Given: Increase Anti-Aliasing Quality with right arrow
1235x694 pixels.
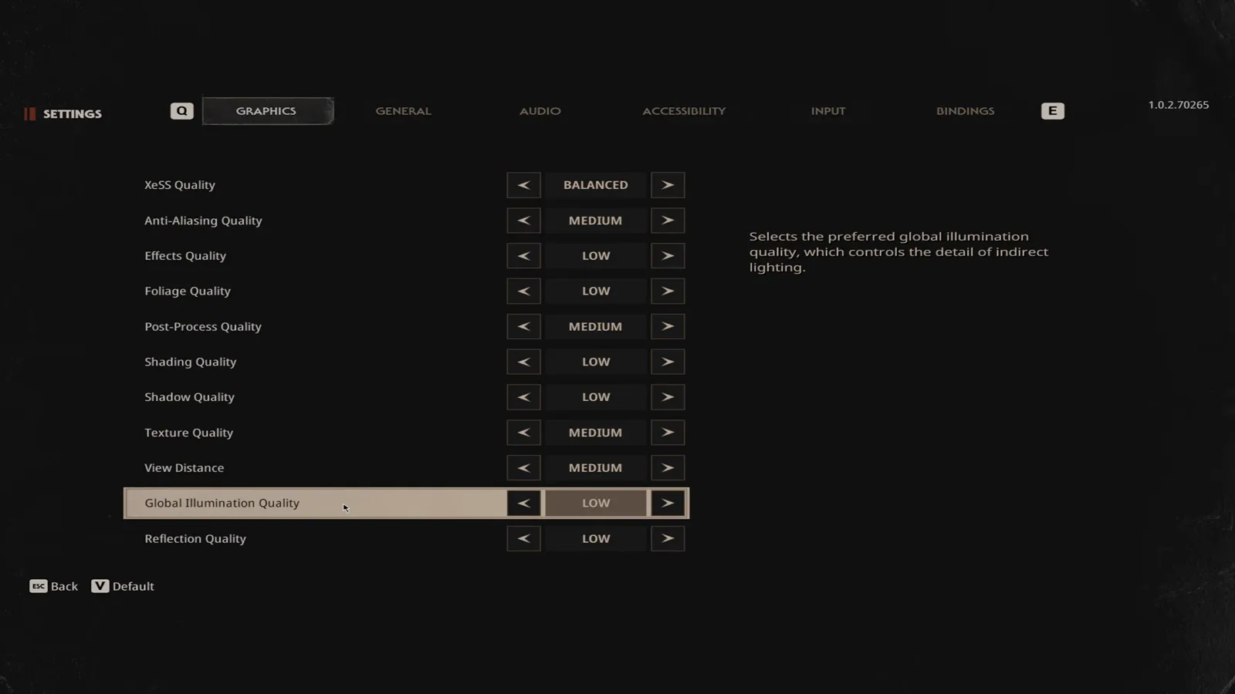Looking at the screenshot, I should pyautogui.click(x=668, y=221).
